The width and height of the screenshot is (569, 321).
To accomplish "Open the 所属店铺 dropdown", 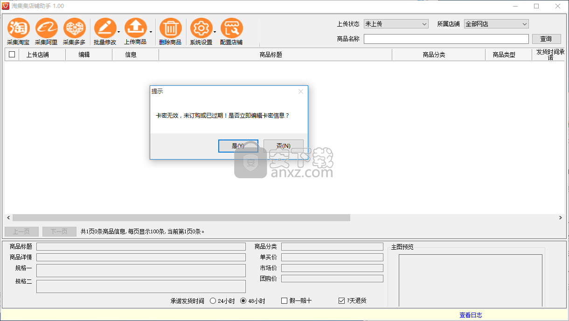I will click(496, 24).
